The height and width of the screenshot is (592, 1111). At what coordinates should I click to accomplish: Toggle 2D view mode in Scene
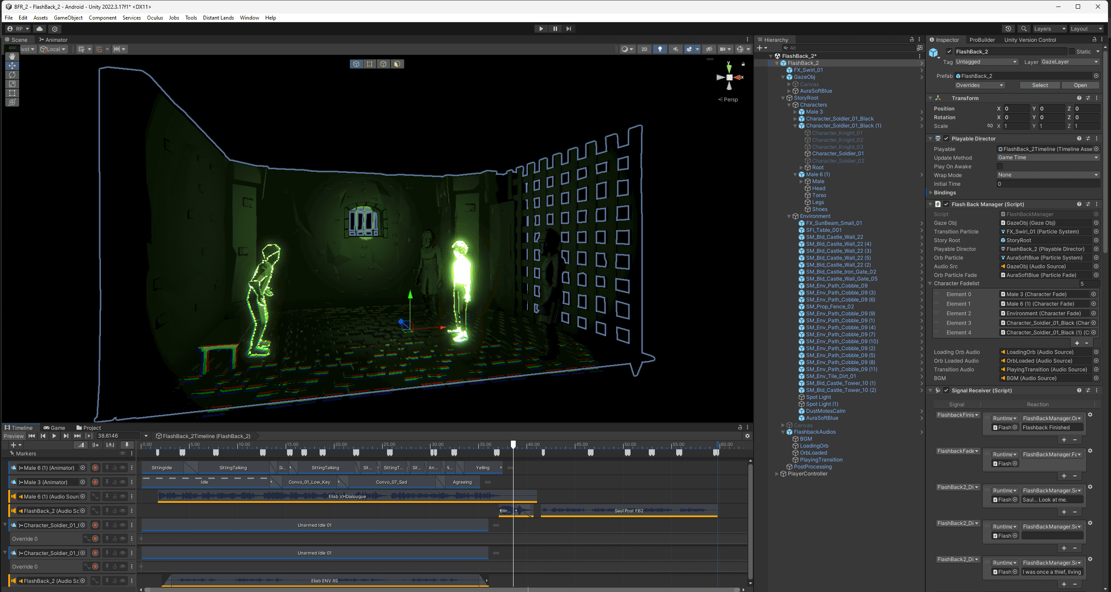(644, 49)
